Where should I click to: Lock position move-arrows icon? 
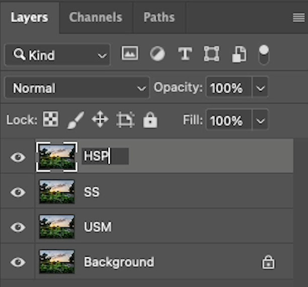coord(100,119)
